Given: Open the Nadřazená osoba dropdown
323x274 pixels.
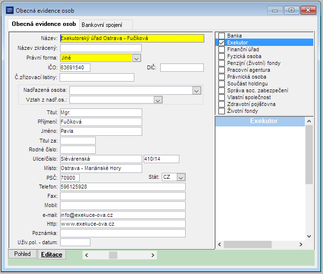Looking at the screenshot, I should pyautogui.click(x=197, y=90).
